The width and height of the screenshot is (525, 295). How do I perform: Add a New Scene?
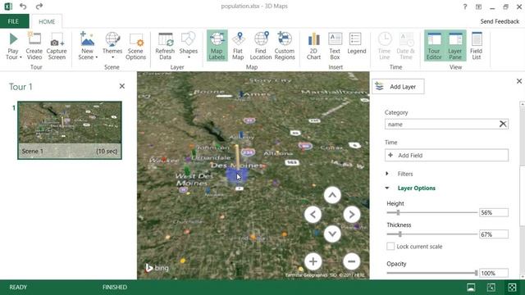pyautogui.click(x=88, y=46)
